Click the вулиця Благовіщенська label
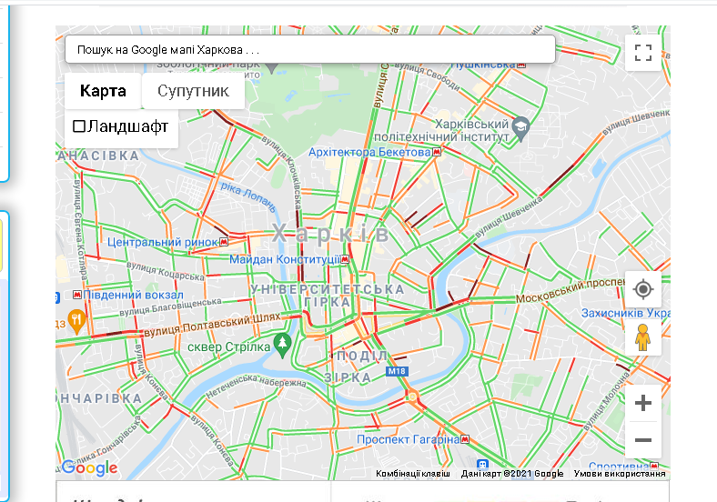Image resolution: width=717 pixels, height=502 pixels. (x=170, y=306)
